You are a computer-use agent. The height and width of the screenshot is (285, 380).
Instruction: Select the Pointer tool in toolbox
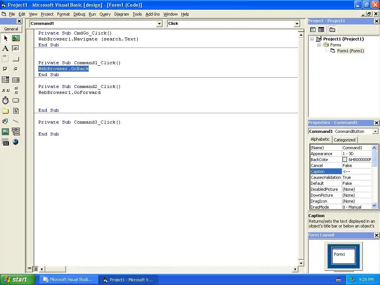click(6, 38)
